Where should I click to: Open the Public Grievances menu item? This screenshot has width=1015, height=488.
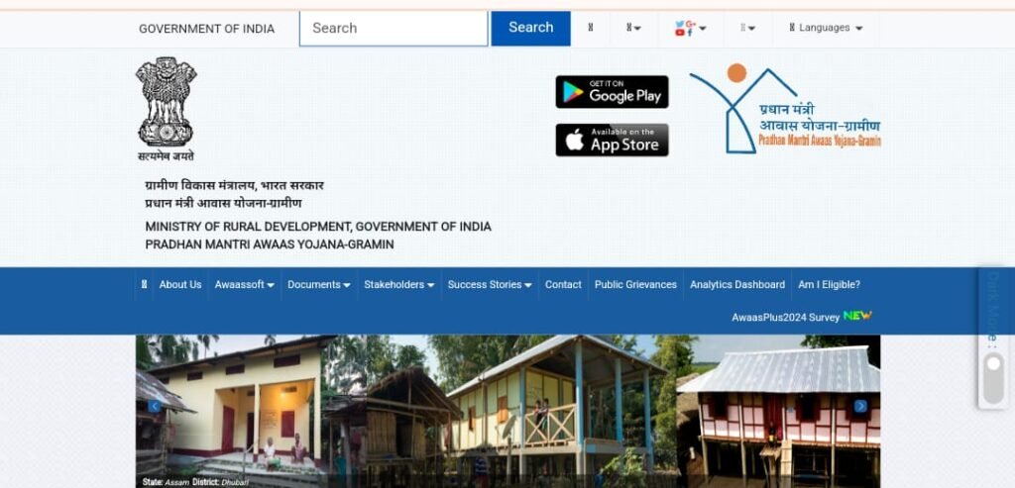635,284
